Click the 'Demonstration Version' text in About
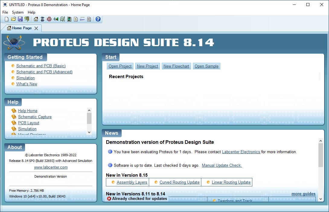Image resolution: width=329 pixels, height=212 pixels. click(51, 176)
